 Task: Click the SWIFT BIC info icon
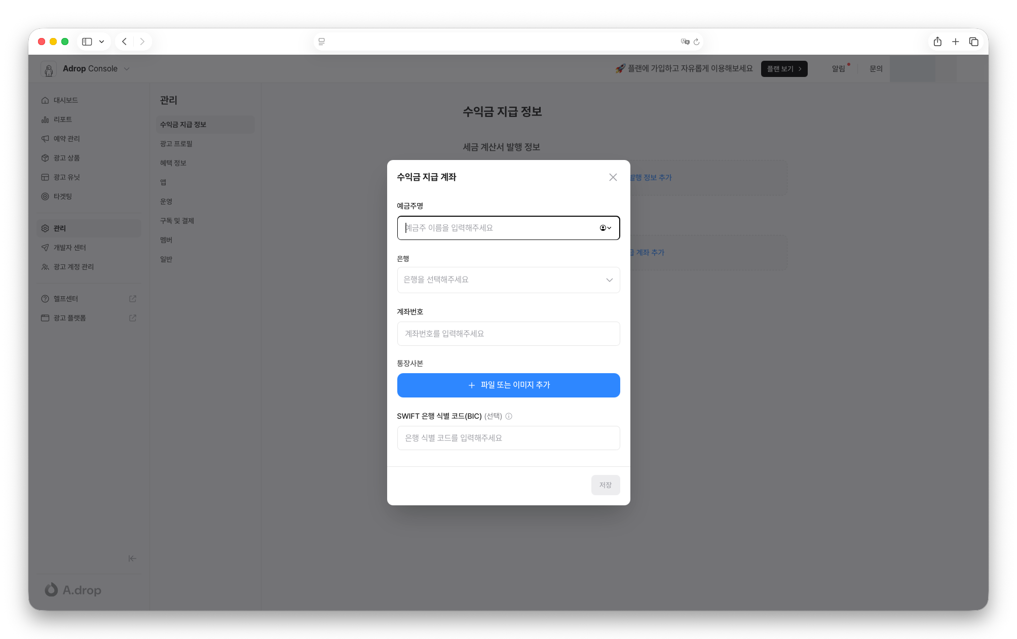tap(509, 416)
